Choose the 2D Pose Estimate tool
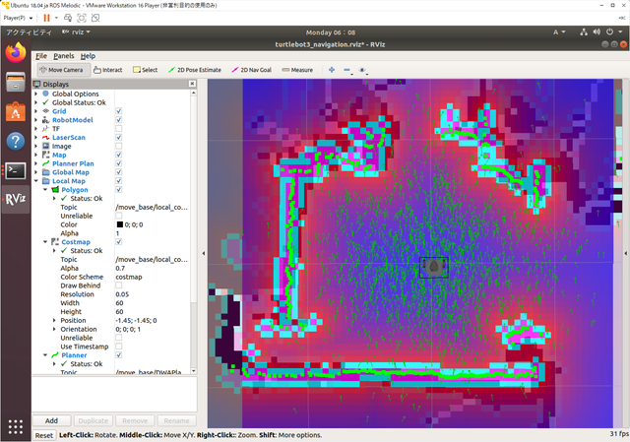This screenshot has height=442, width=630. point(195,70)
